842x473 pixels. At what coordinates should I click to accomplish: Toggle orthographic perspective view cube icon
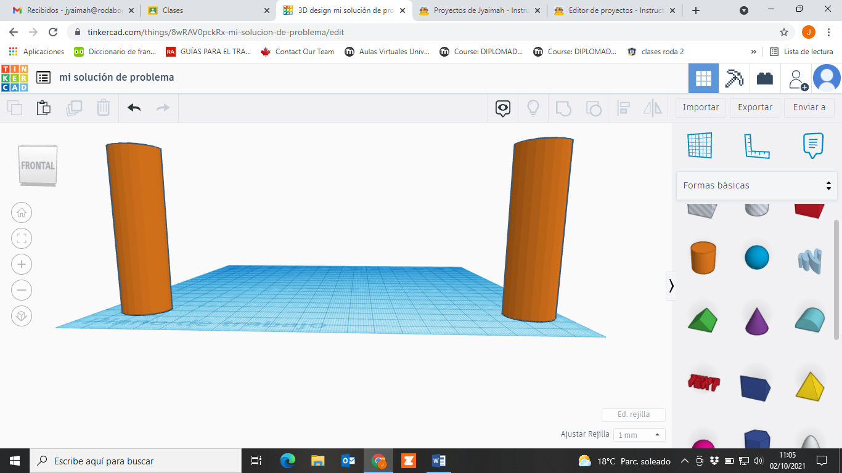point(22,316)
